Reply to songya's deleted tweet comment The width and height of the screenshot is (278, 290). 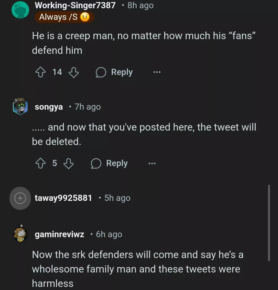coord(110,164)
